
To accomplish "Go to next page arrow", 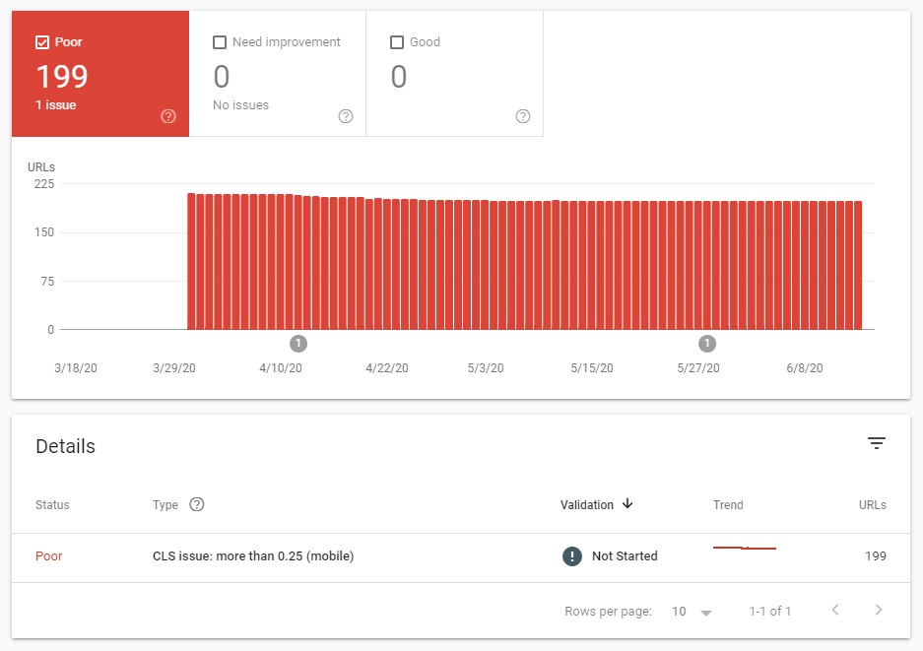I will pos(879,611).
